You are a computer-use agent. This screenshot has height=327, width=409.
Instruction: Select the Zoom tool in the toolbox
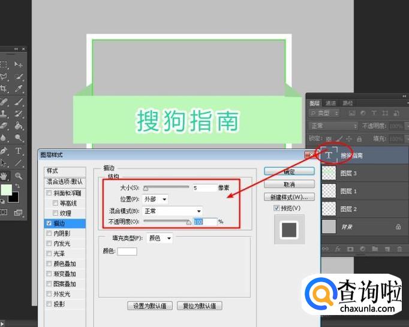(x=18, y=176)
